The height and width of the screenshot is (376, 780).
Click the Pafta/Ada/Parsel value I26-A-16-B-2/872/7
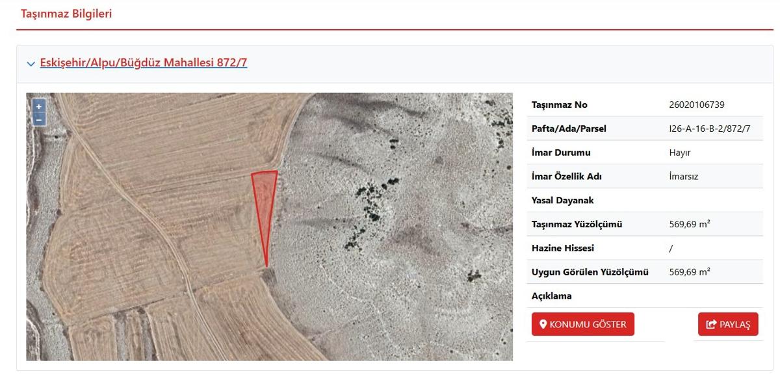coord(710,129)
